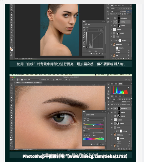Delete adjustment via trash in Hue/Saturation panel
The height and width of the screenshot is (162, 144).
point(103,144)
